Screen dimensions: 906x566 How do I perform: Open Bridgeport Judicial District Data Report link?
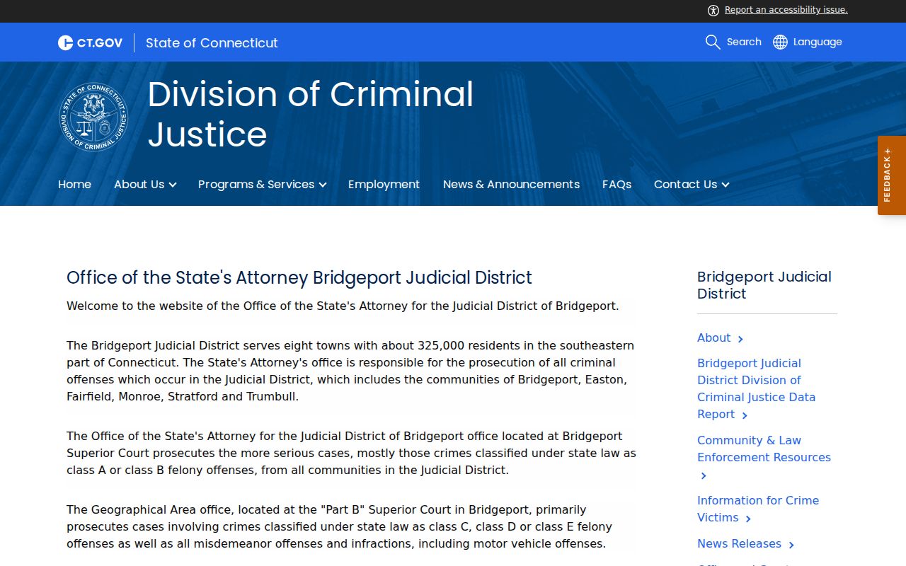[x=756, y=388]
